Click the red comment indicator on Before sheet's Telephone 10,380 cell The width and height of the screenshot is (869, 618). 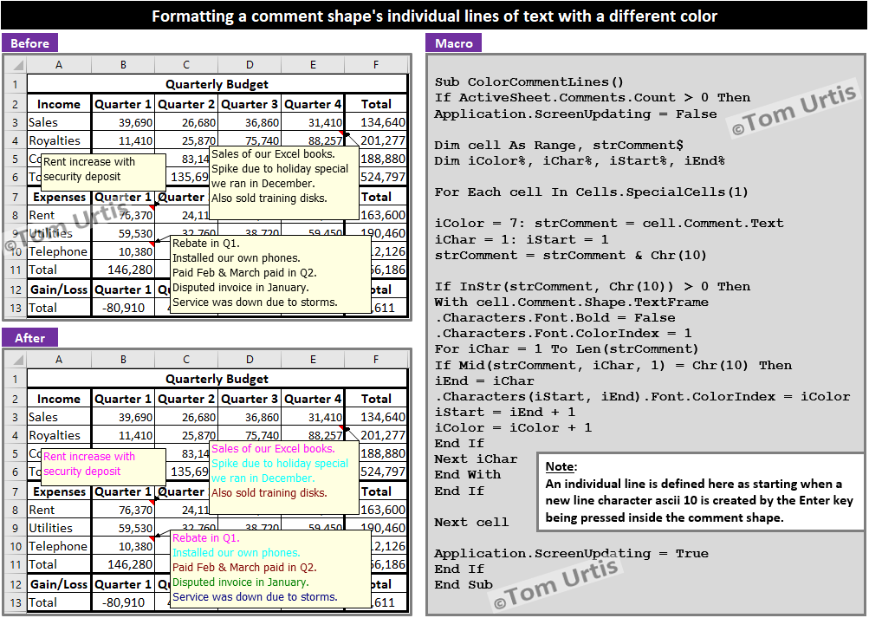152,244
